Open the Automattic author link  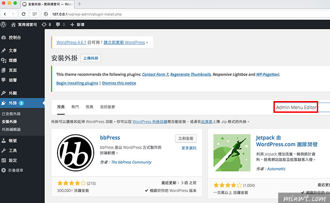(276, 169)
